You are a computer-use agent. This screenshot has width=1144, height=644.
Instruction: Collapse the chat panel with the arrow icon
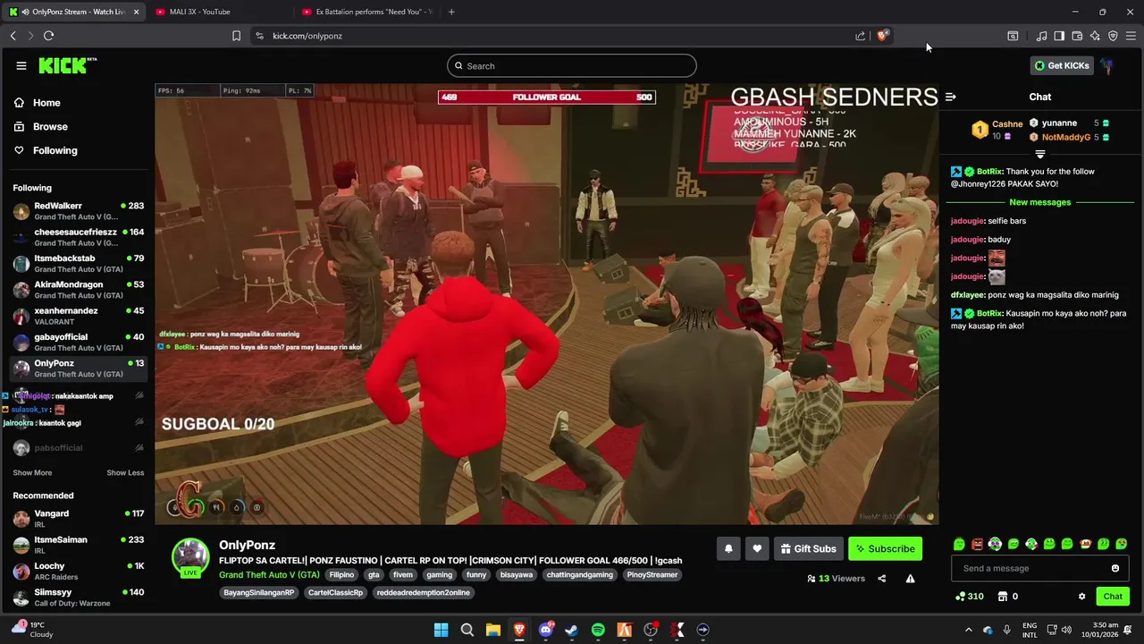(950, 97)
